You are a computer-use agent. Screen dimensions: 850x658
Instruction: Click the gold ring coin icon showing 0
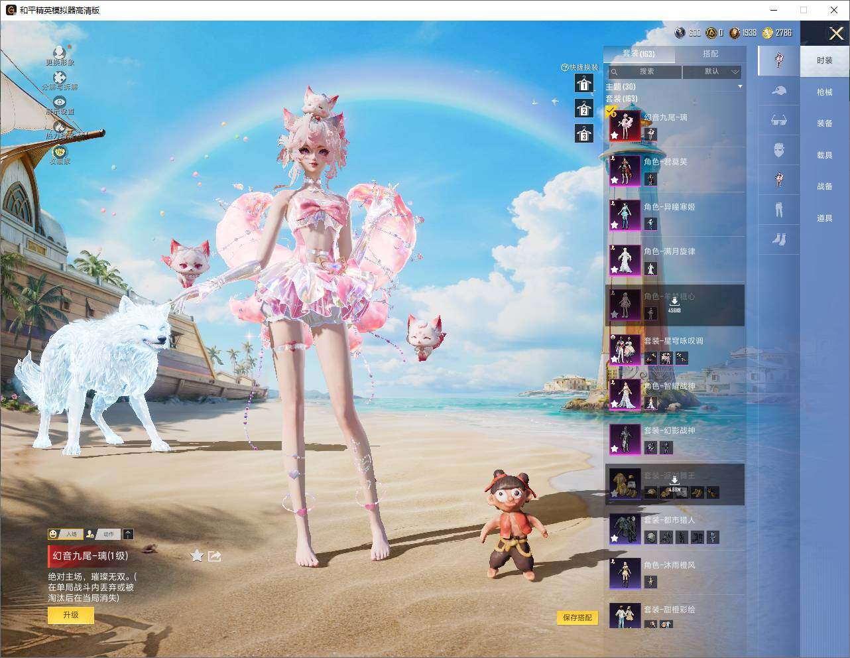pos(711,33)
